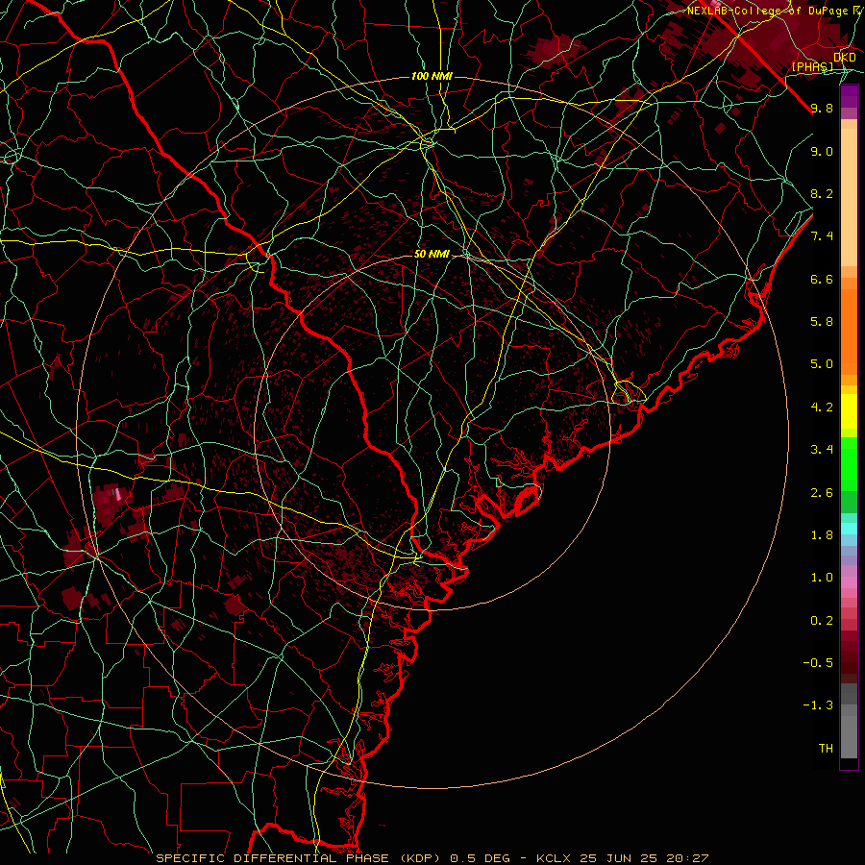The height and width of the screenshot is (865, 865).
Task: Click the 8.2 scale value
Action: [822, 193]
